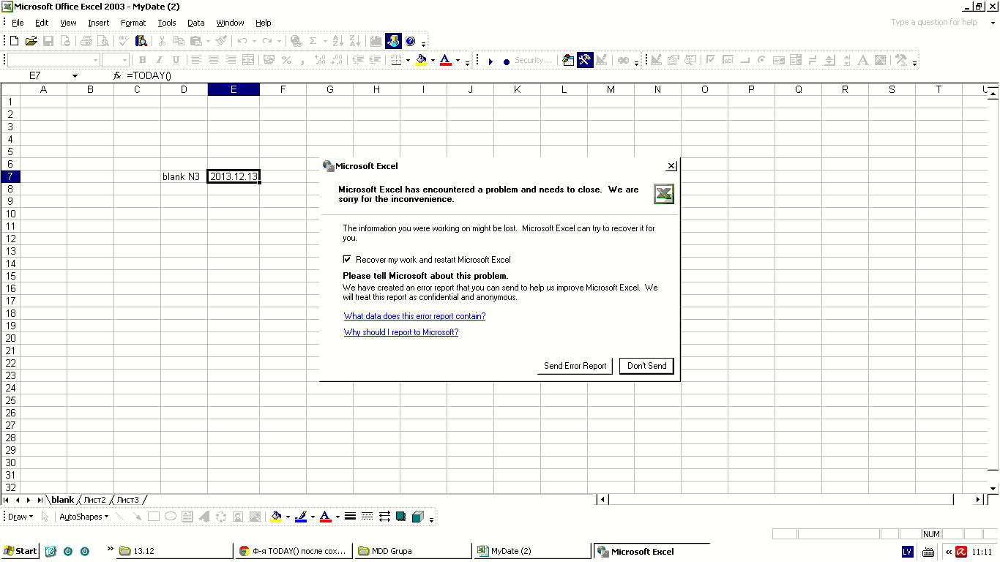
Task: Toggle center text alignment
Action: coord(214,60)
